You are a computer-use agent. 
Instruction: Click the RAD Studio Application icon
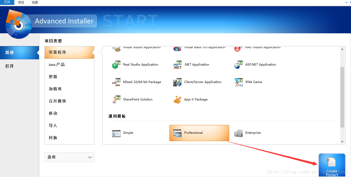(x=238, y=49)
